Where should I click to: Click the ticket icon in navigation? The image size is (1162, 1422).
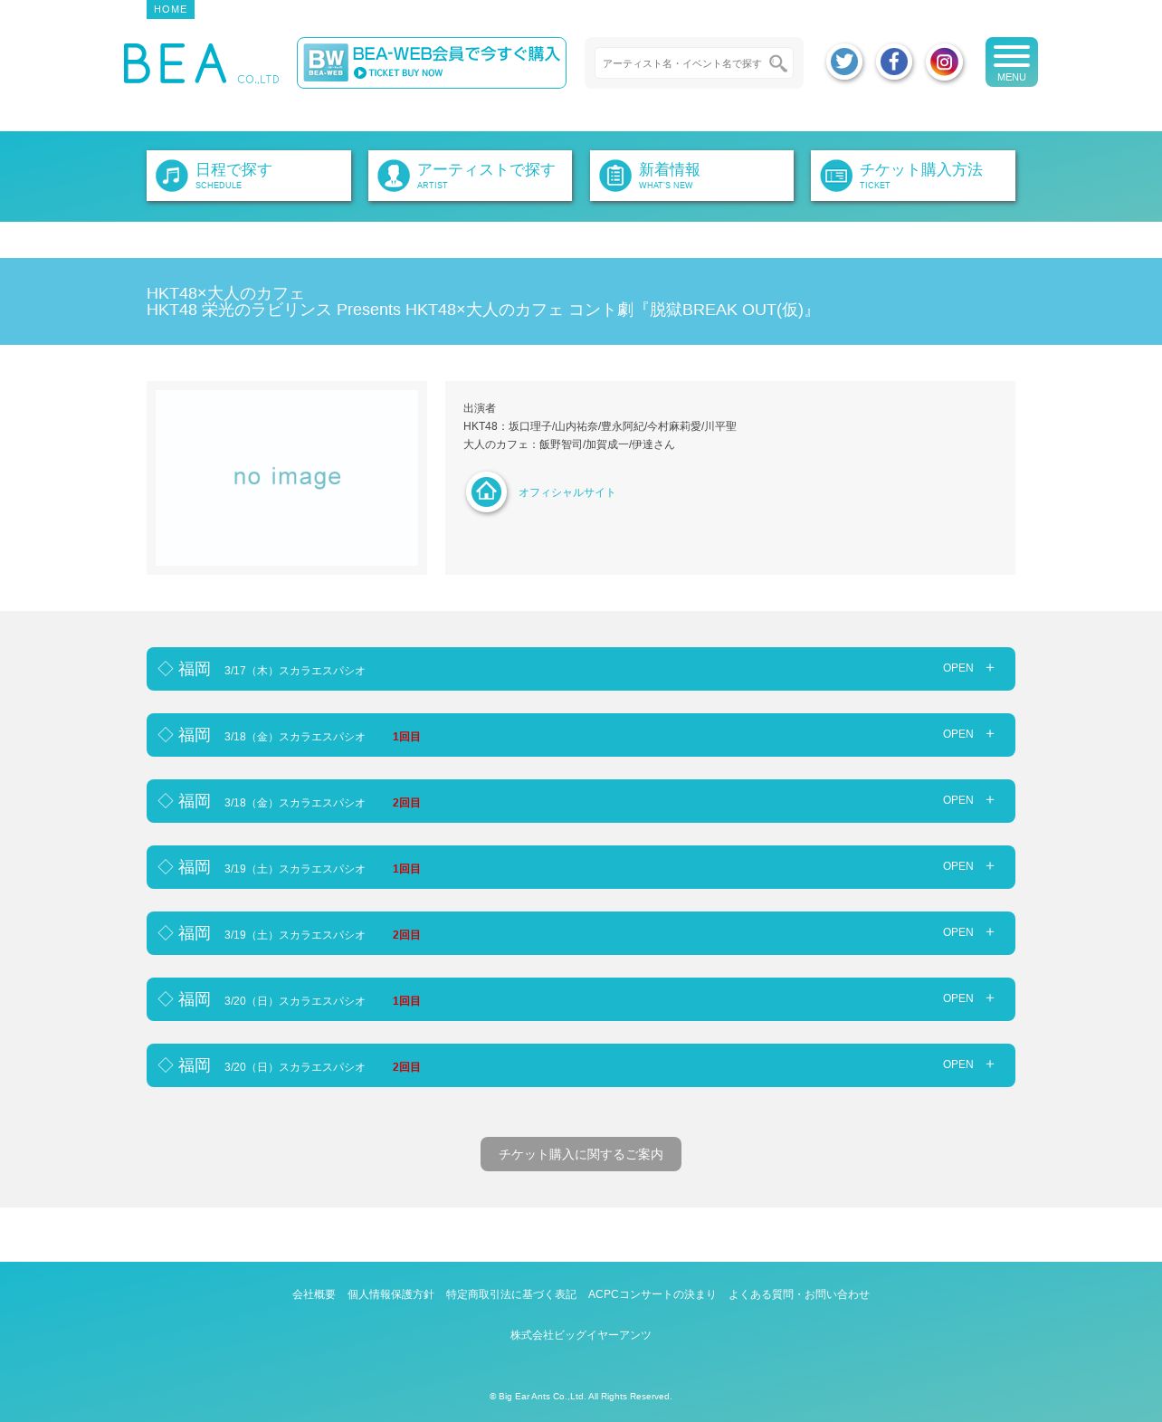pyautogui.click(x=836, y=176)
